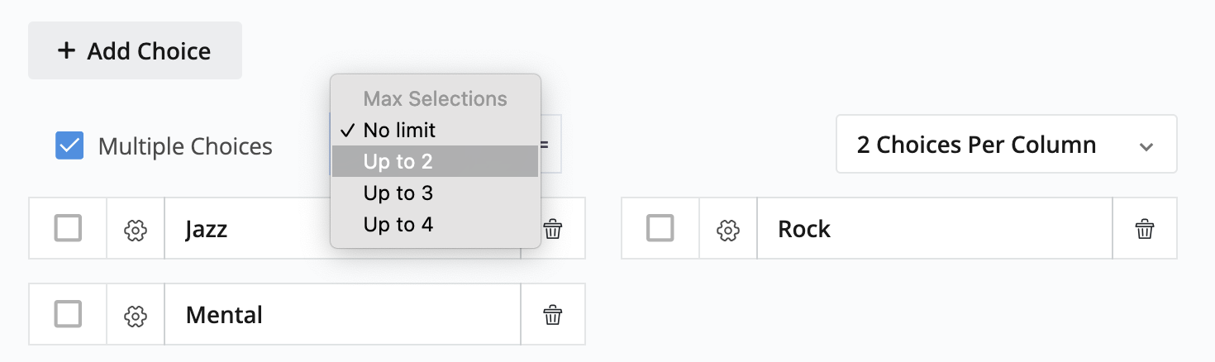
Task: Delete the Jazz choice with trash icon
Action: [x=553, y=229]
